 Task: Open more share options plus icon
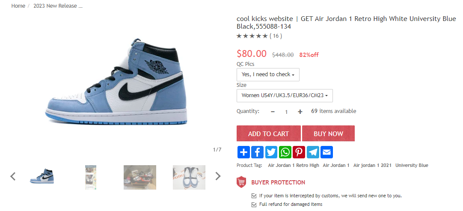tap(243, 152)
